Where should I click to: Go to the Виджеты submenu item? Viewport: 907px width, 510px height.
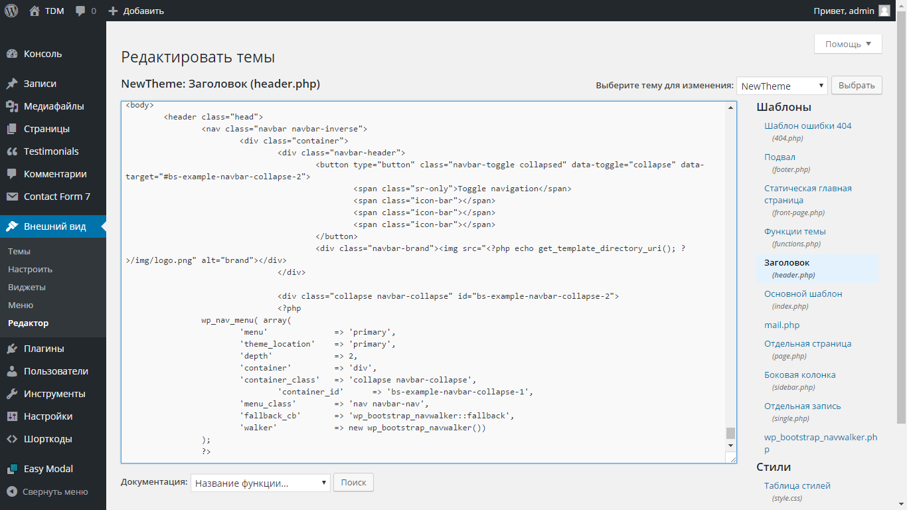point(27,287)
